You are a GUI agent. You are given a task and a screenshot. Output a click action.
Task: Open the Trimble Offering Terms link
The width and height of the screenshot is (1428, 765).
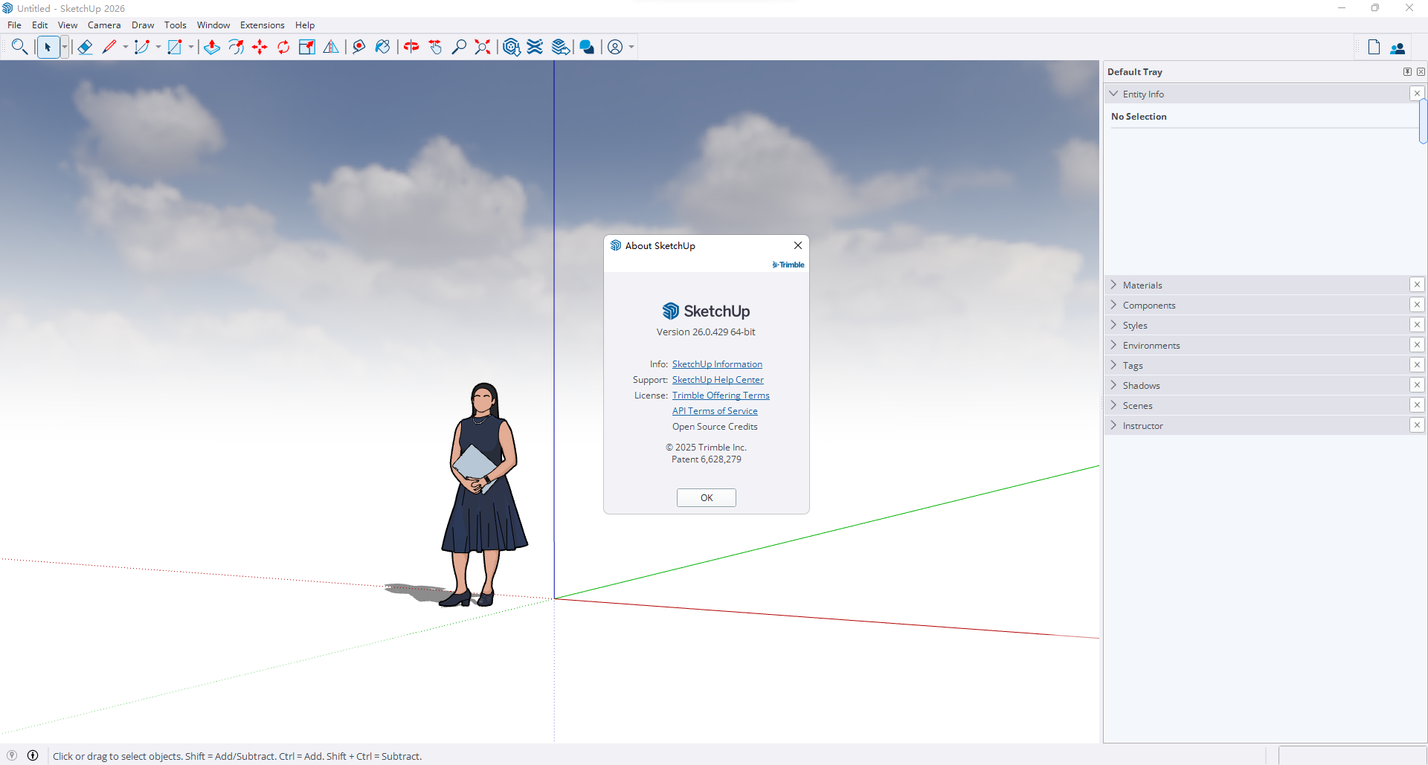tap(721, 396)
